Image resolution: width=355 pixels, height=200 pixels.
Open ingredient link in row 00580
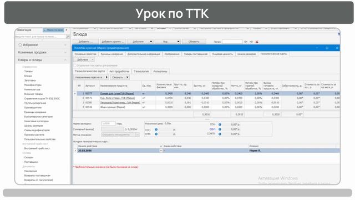pos(120,102)
